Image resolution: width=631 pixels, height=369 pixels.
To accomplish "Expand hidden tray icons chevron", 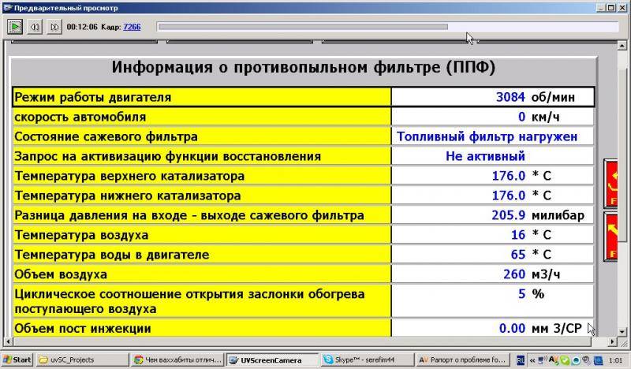I will (x=532, y=360).
